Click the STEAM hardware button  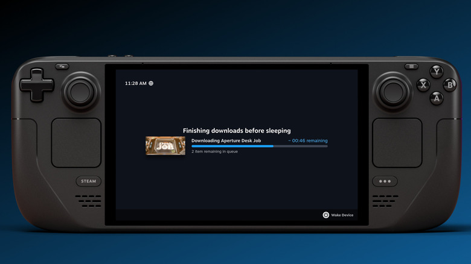point(88,181)
